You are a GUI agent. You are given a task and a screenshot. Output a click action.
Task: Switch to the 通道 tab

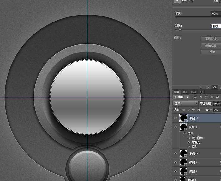pyautogui.click(x=185, y=92)
